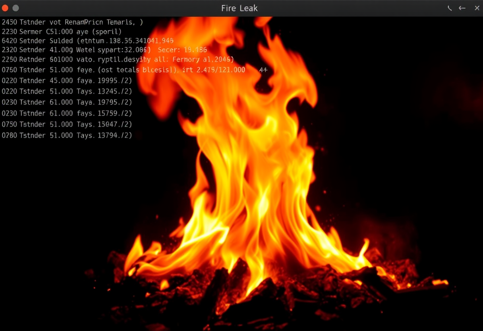Select the line ending in '19795./2)'
The height and width of the screenshot is (331, 483).
(x=67, y=102)
